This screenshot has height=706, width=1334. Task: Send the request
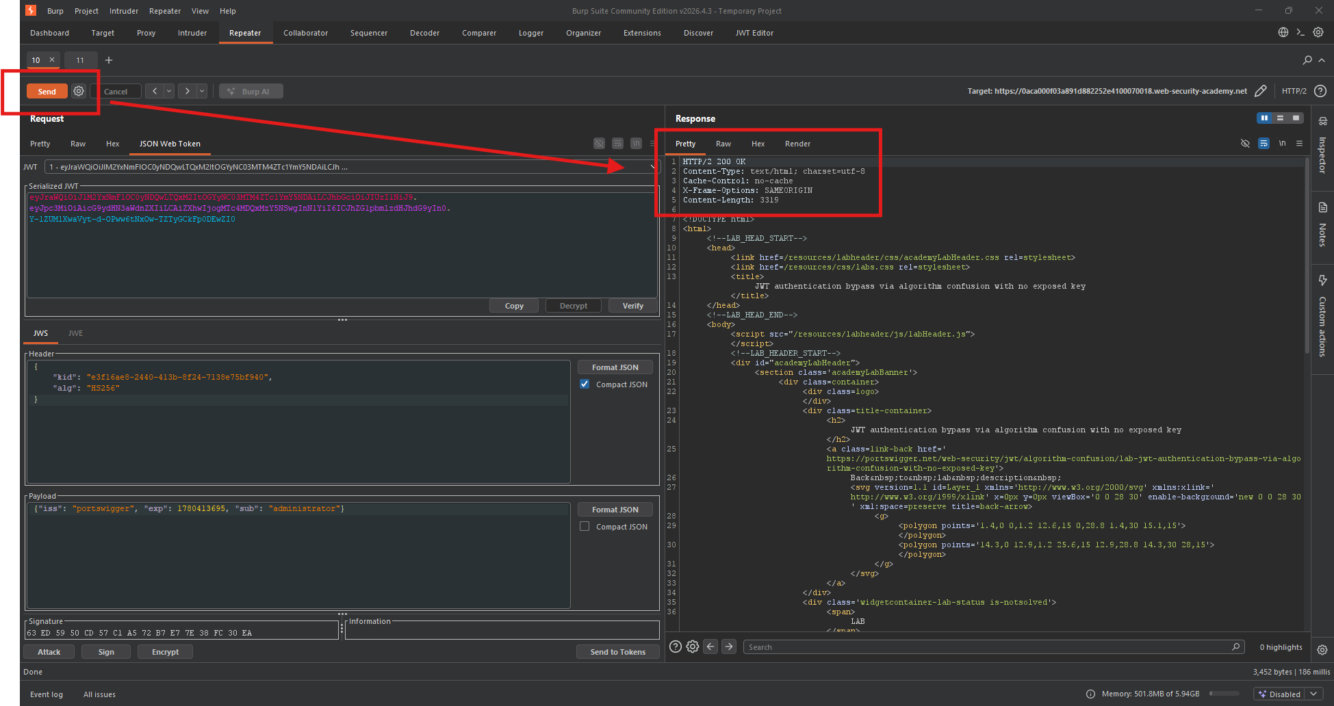[47, 91]
